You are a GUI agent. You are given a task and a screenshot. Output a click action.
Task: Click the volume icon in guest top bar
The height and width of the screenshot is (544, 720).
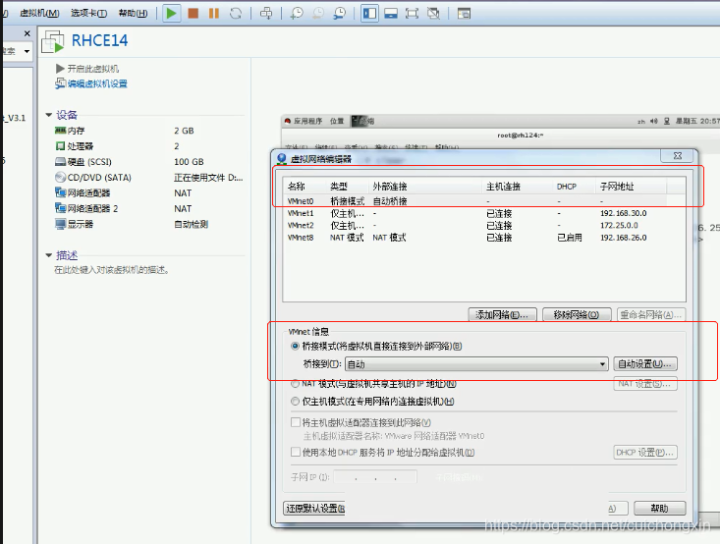(654, 121)
